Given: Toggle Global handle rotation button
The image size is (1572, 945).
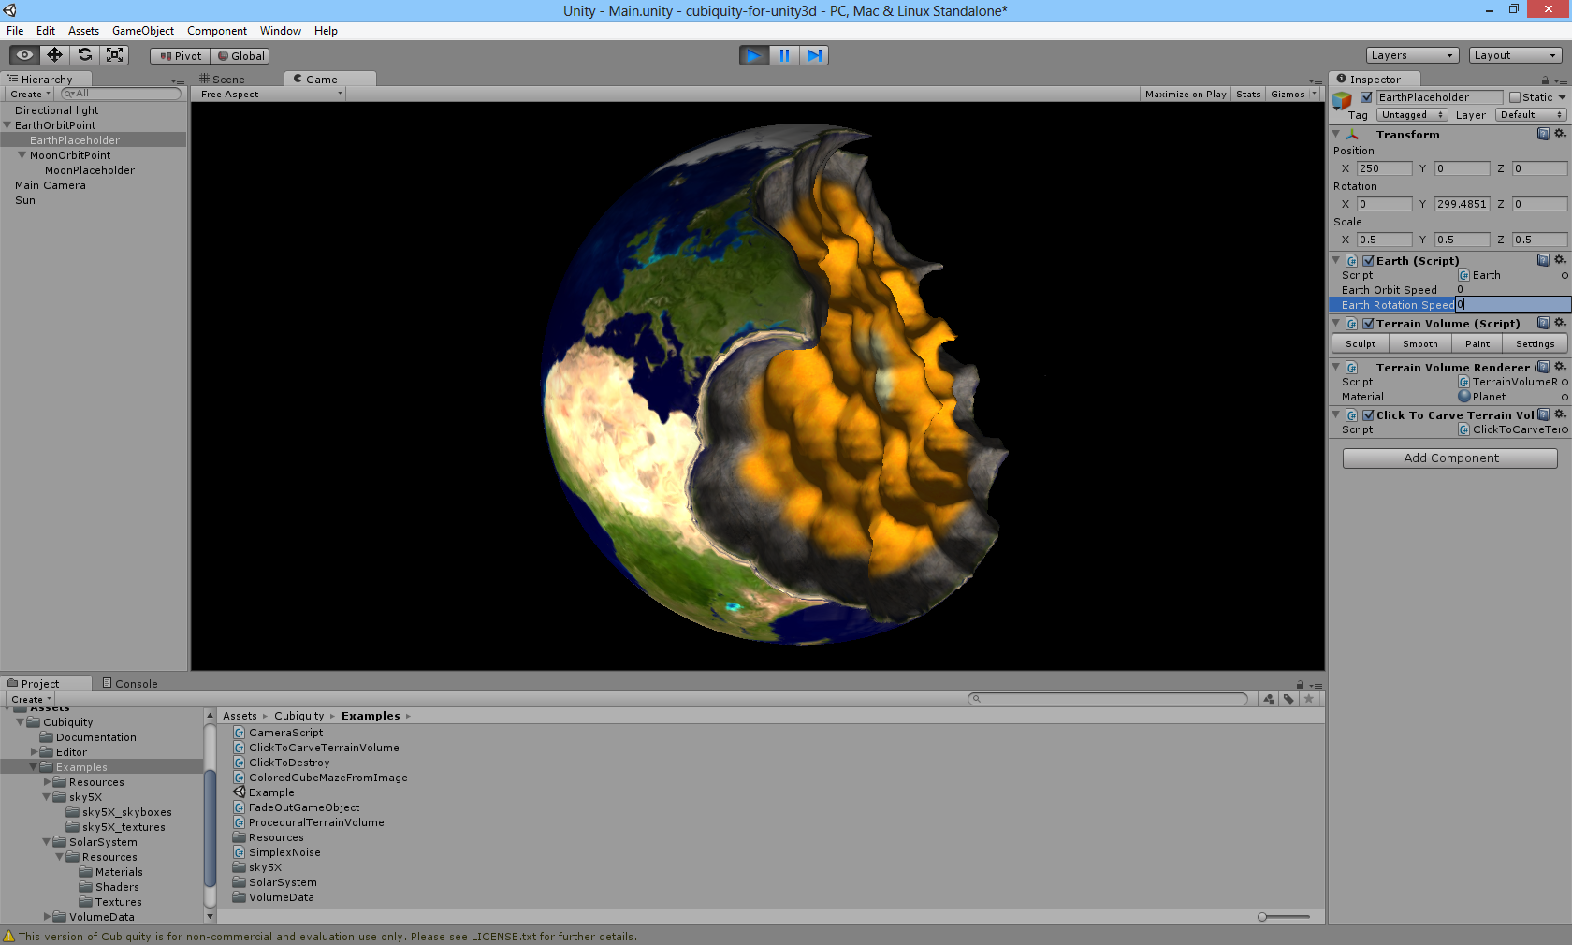Looking at the screenshot, I should coord(240,56).
